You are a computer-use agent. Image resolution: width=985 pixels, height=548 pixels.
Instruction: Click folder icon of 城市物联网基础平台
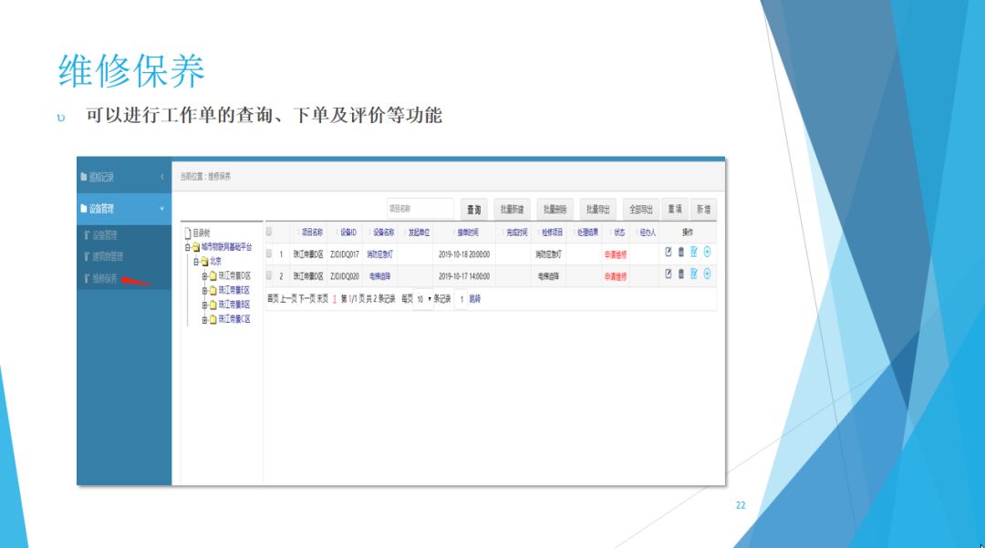tap(196, 247)
